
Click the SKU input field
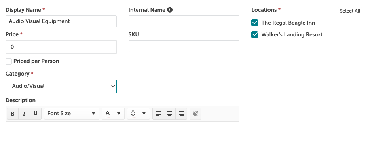point(184,46)
